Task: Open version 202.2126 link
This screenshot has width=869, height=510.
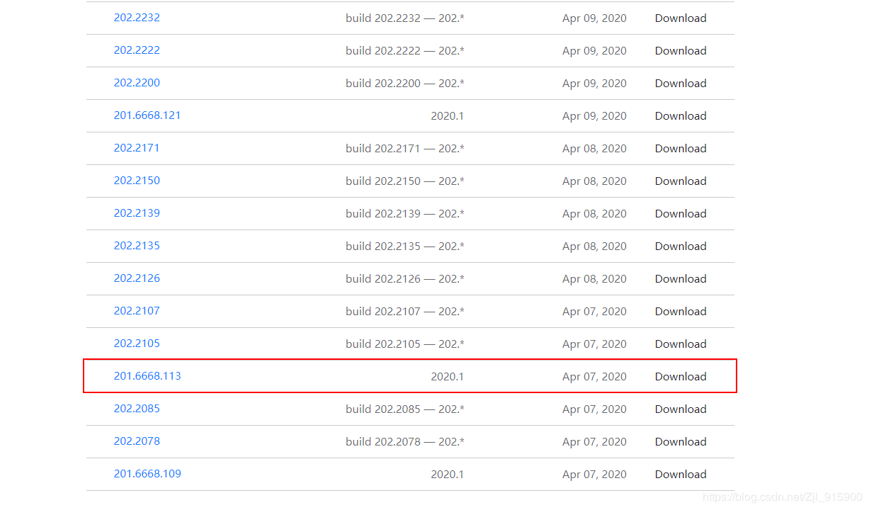Action: [x=137, y=278]
